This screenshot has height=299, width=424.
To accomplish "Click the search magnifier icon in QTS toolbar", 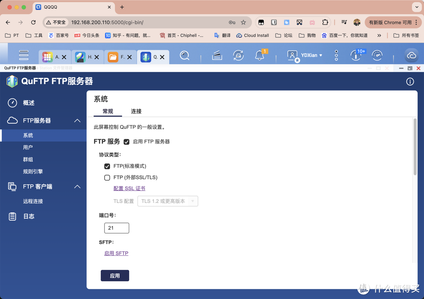I will click(185, 56).
